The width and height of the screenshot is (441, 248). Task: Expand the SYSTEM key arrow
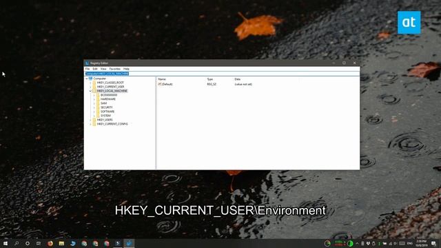(94, 116)
